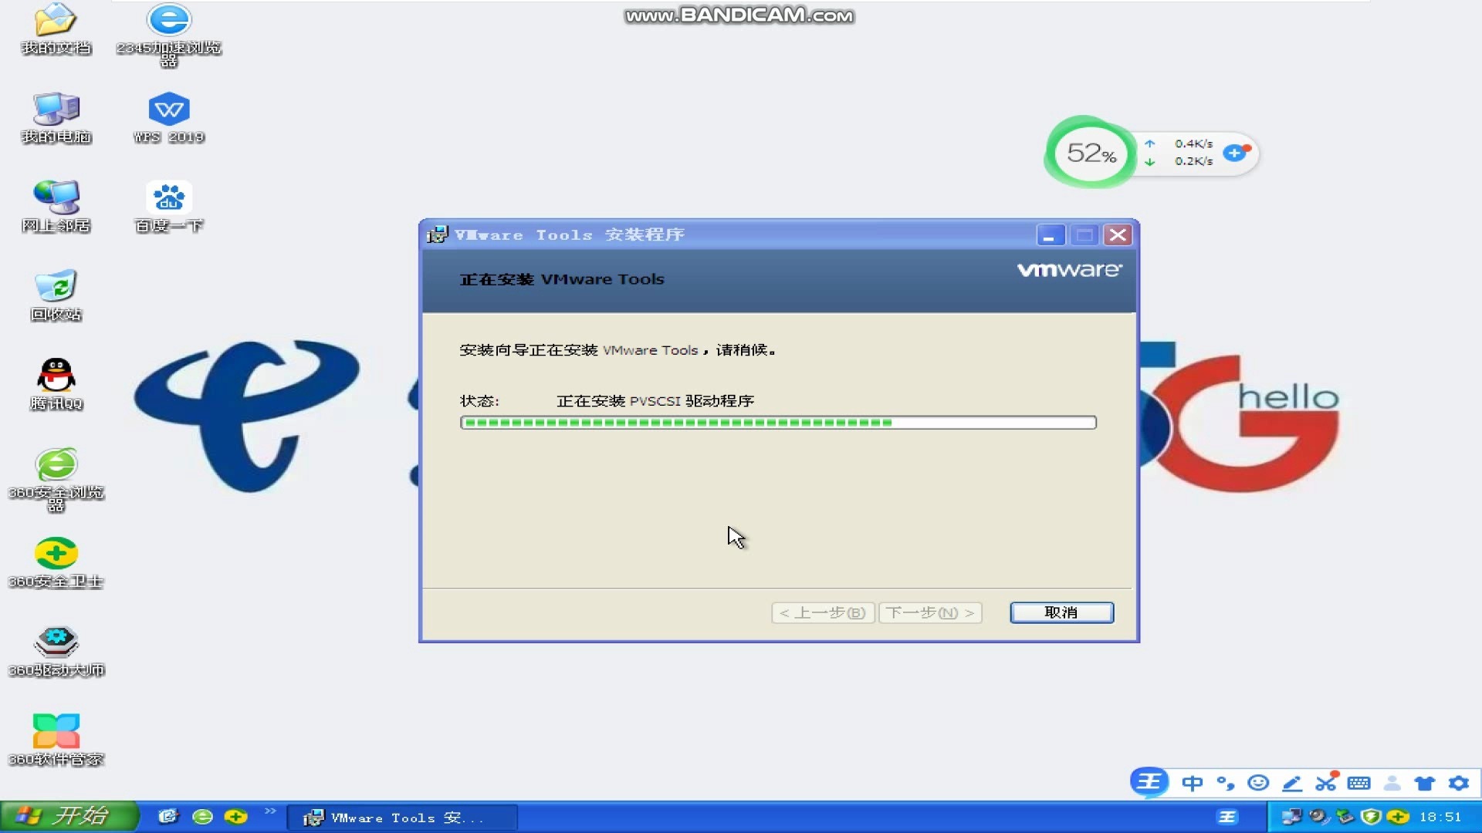
Task: Toggle punctuation mode on IME toolbar
Action: click(1225, 784)
